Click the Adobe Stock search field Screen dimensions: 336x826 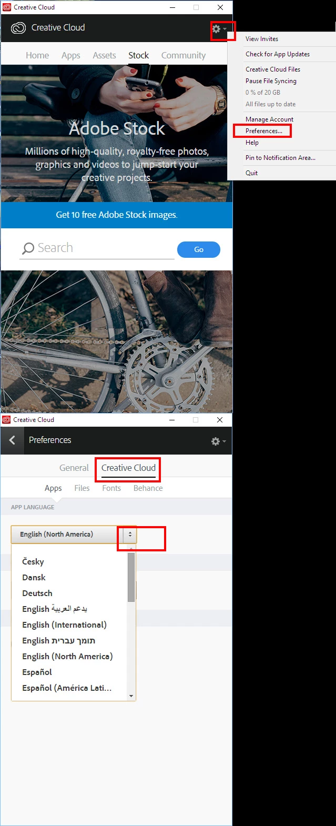click(x=97, y=248)
